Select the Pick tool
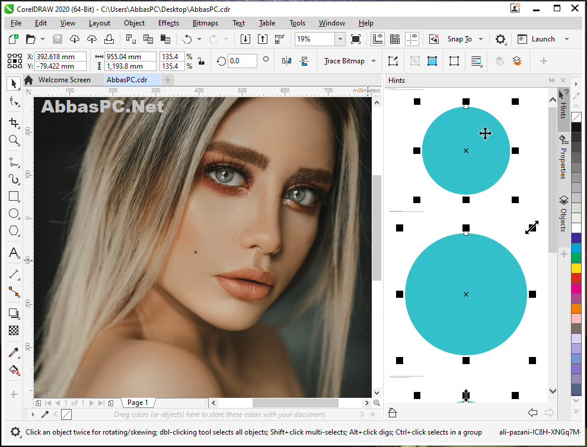Image resolution: width=587 pixels, height=447 pixels. pos(14,83)
